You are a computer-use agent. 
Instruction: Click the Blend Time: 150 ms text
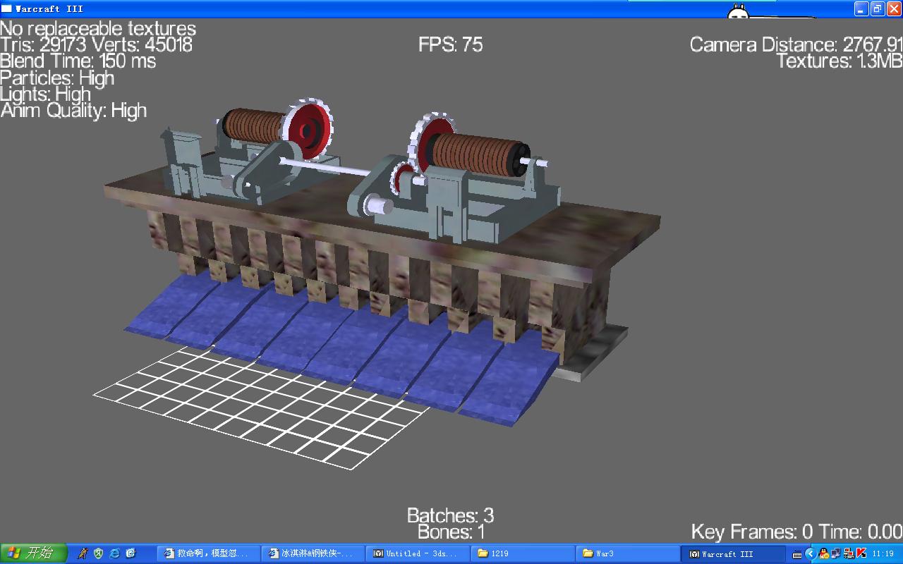tap(78, 61)
